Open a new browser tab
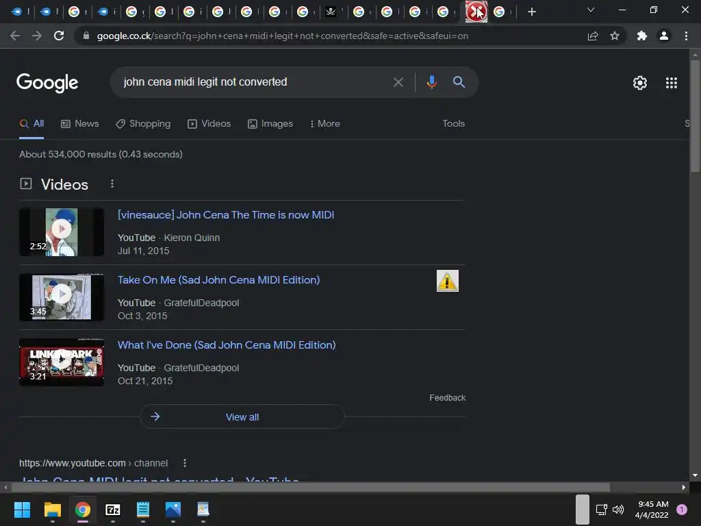Image resolution: width=701 pixels, height=526 pixels. pos(531,12)
